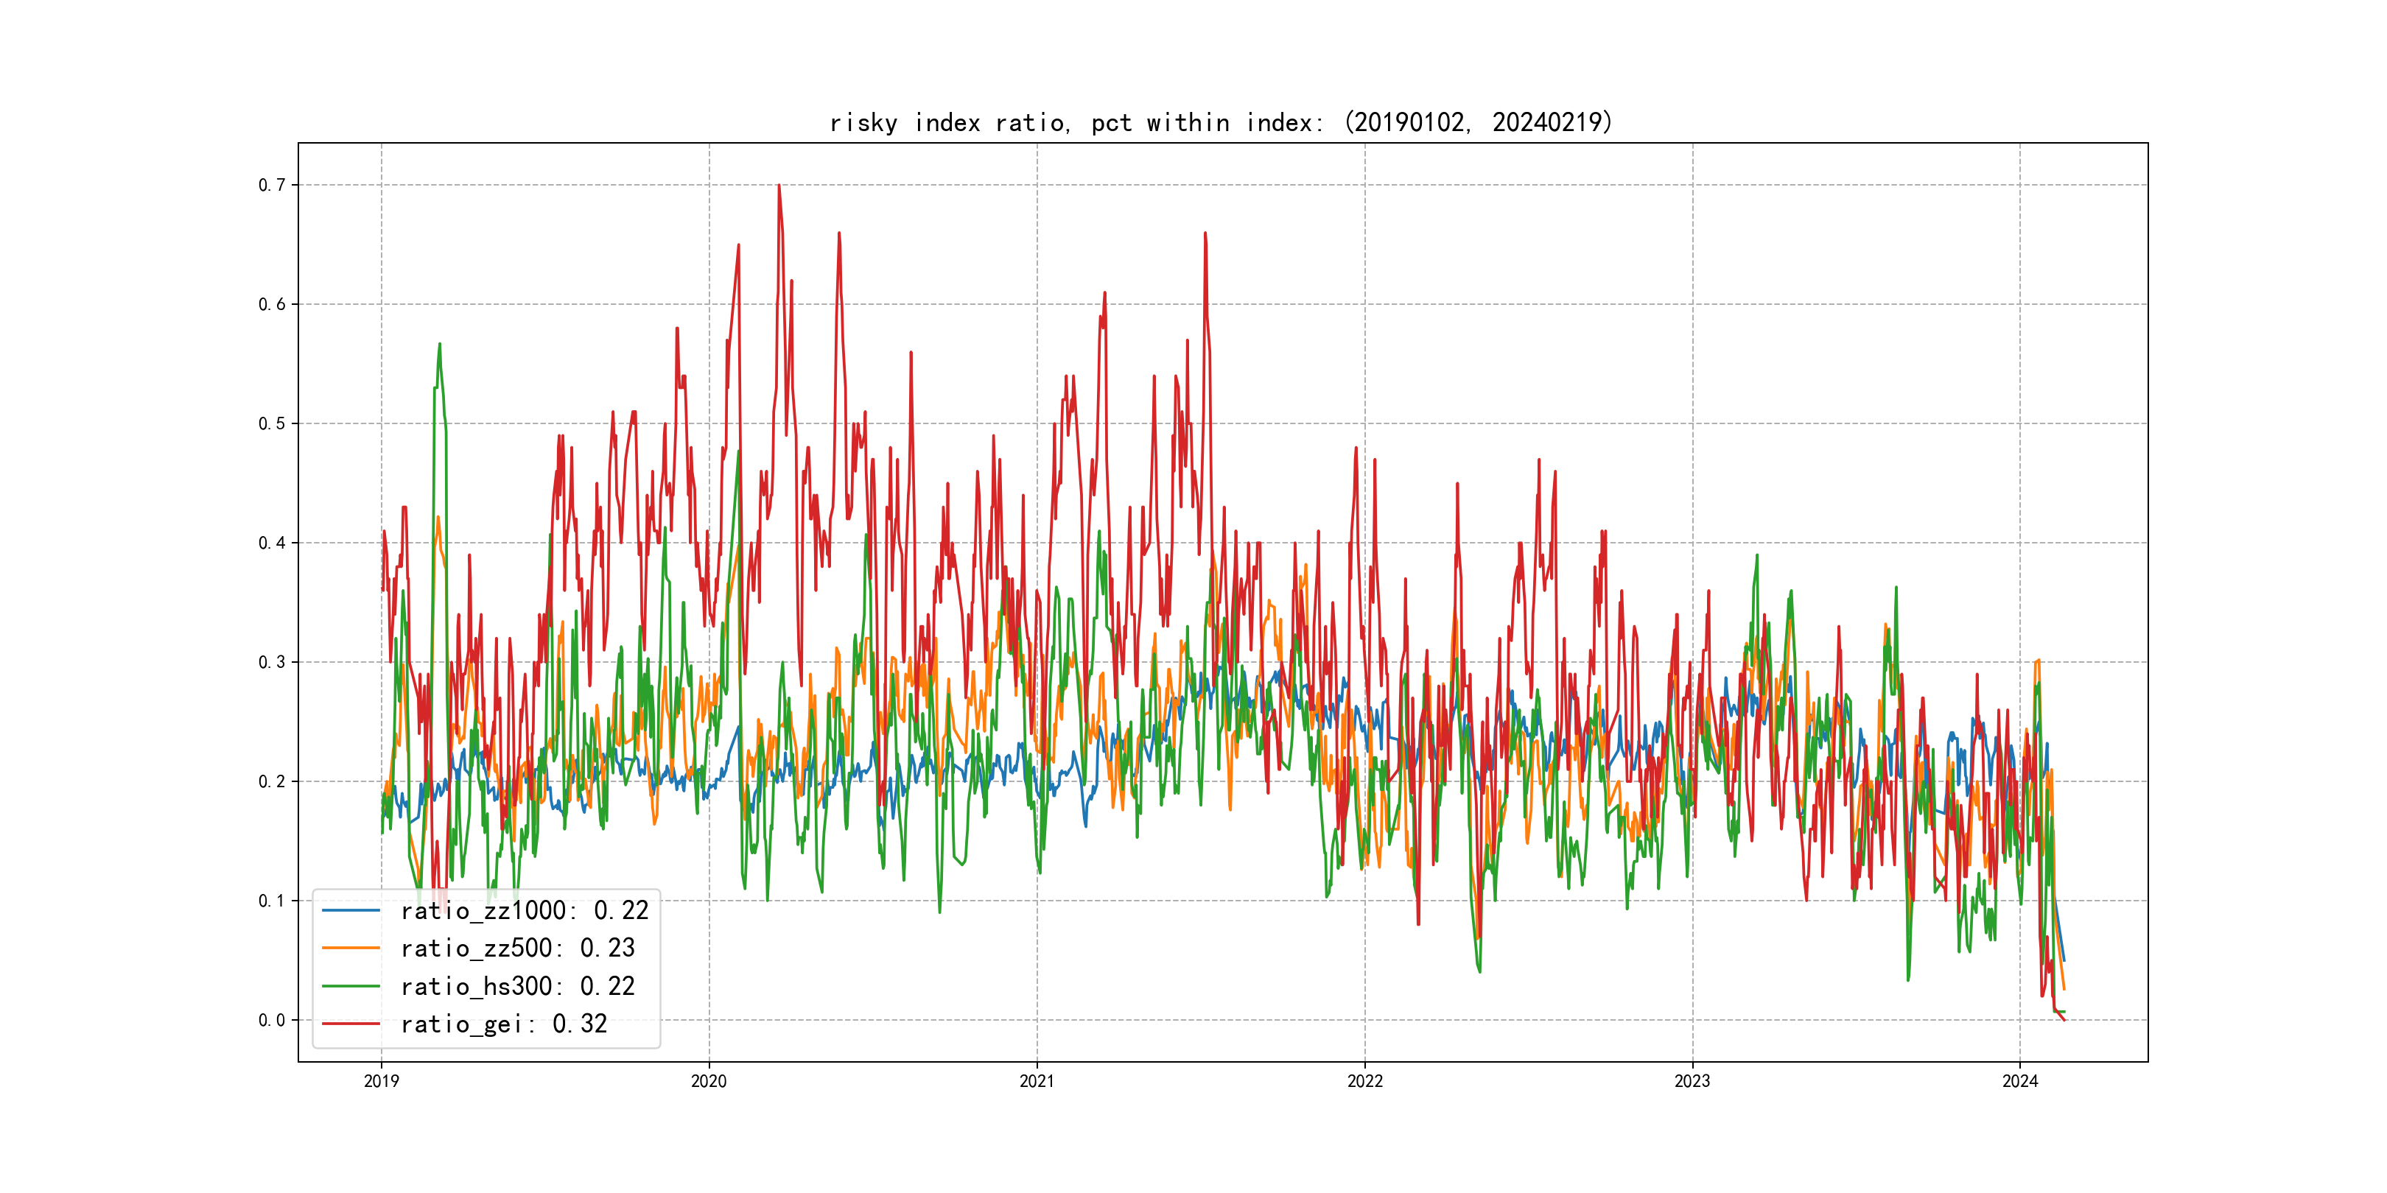Click the 2021 x-axis tick label
Viewport: 2387px width, 1193px height.
pyautogui.click(x=1037, y=1081)
